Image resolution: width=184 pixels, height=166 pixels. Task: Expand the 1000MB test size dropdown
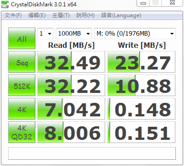pos(74,33)
